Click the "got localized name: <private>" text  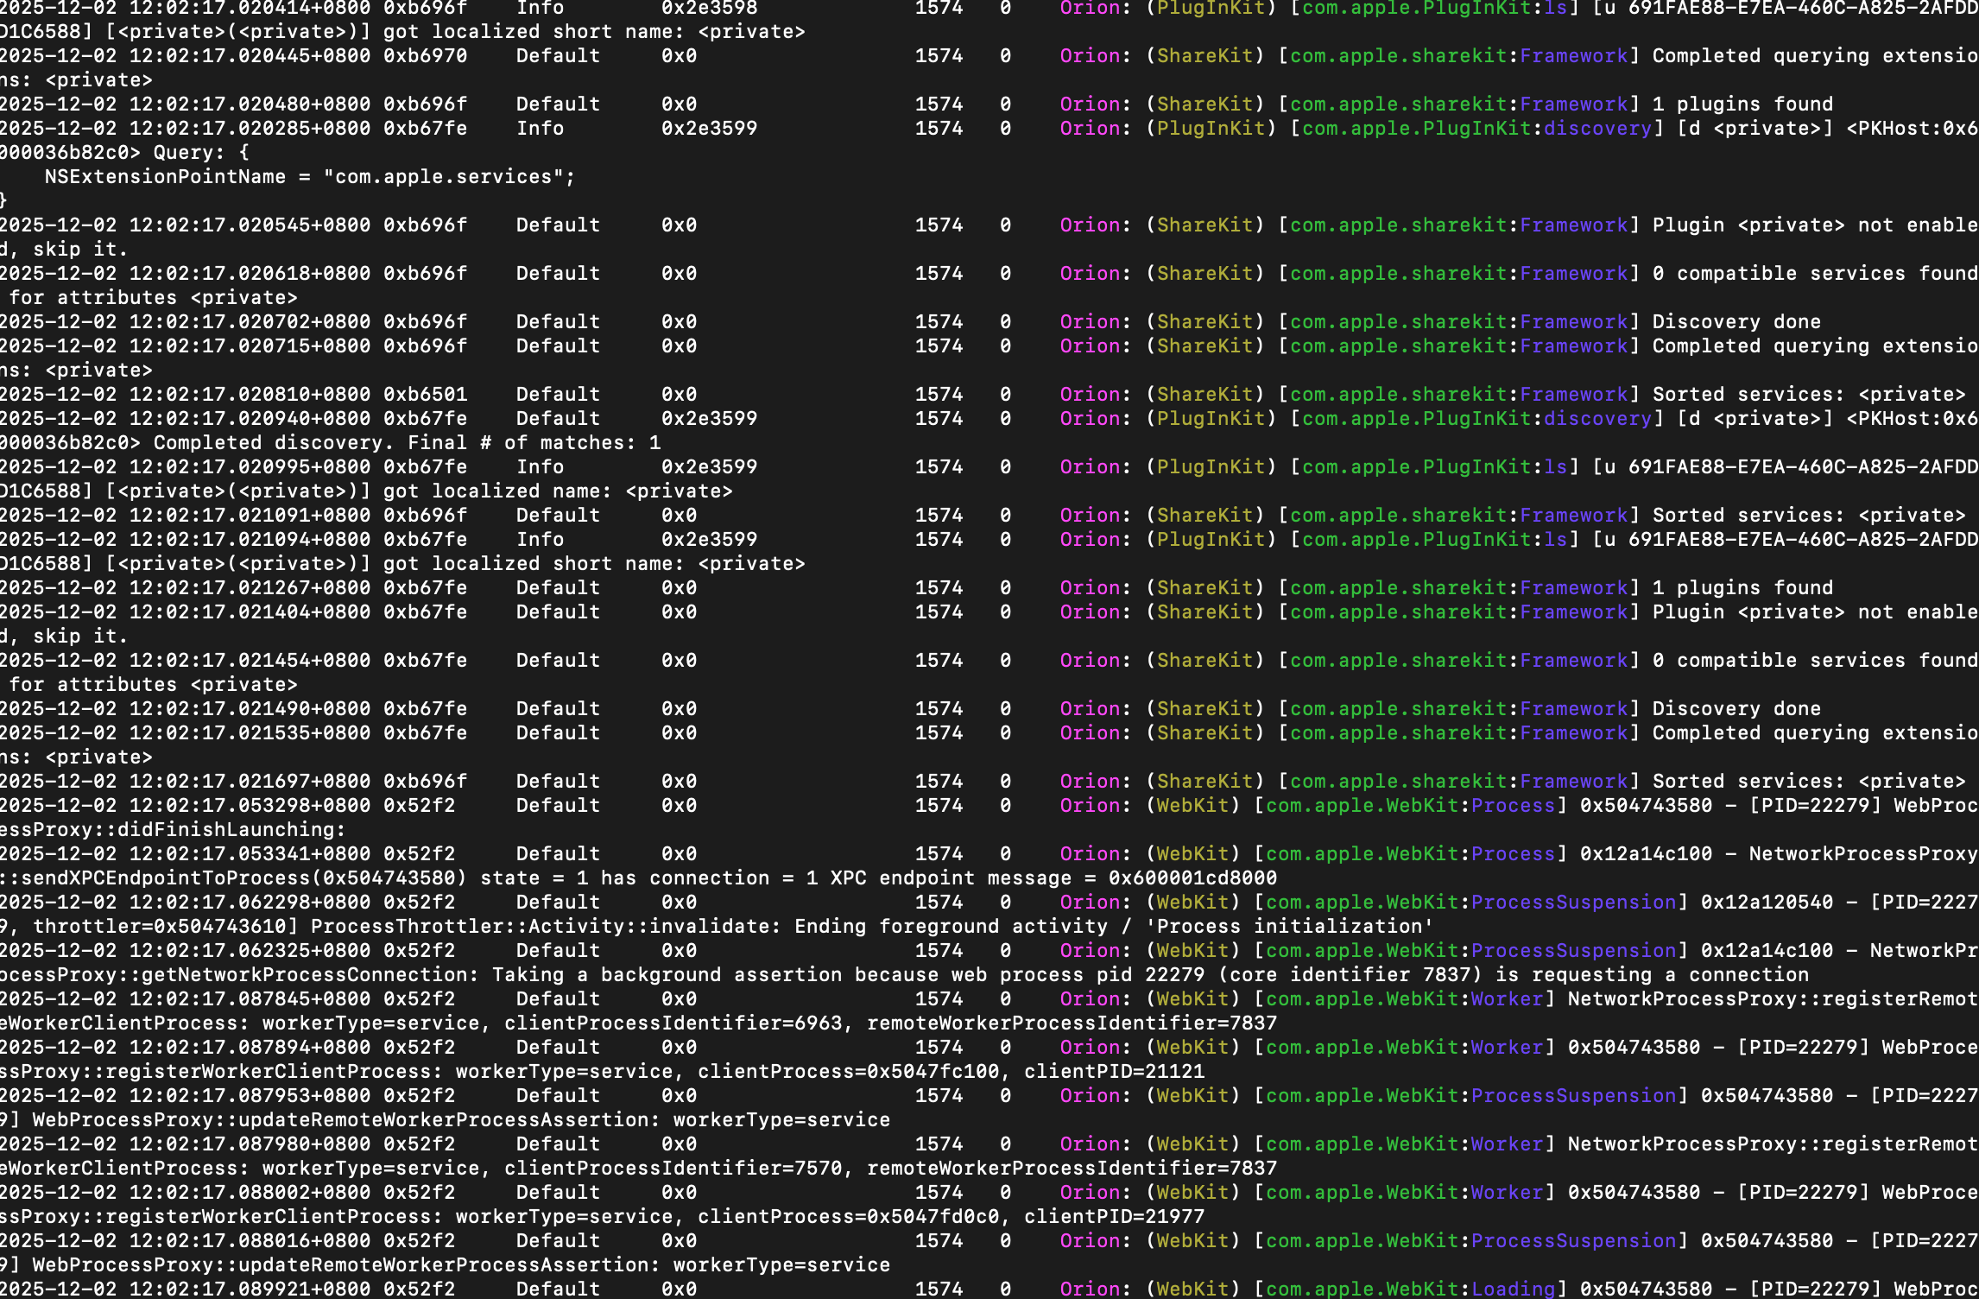(x=557, y=491)
